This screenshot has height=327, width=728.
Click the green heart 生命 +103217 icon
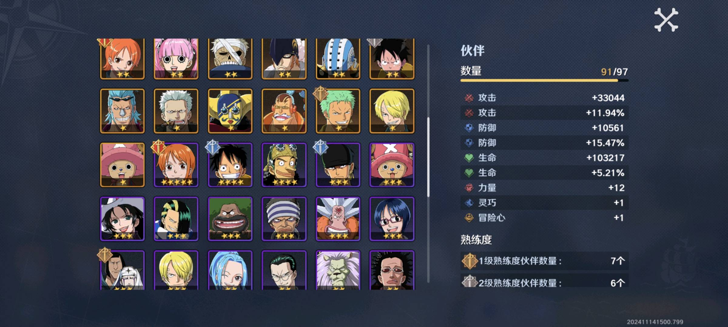tap(469, 158)
